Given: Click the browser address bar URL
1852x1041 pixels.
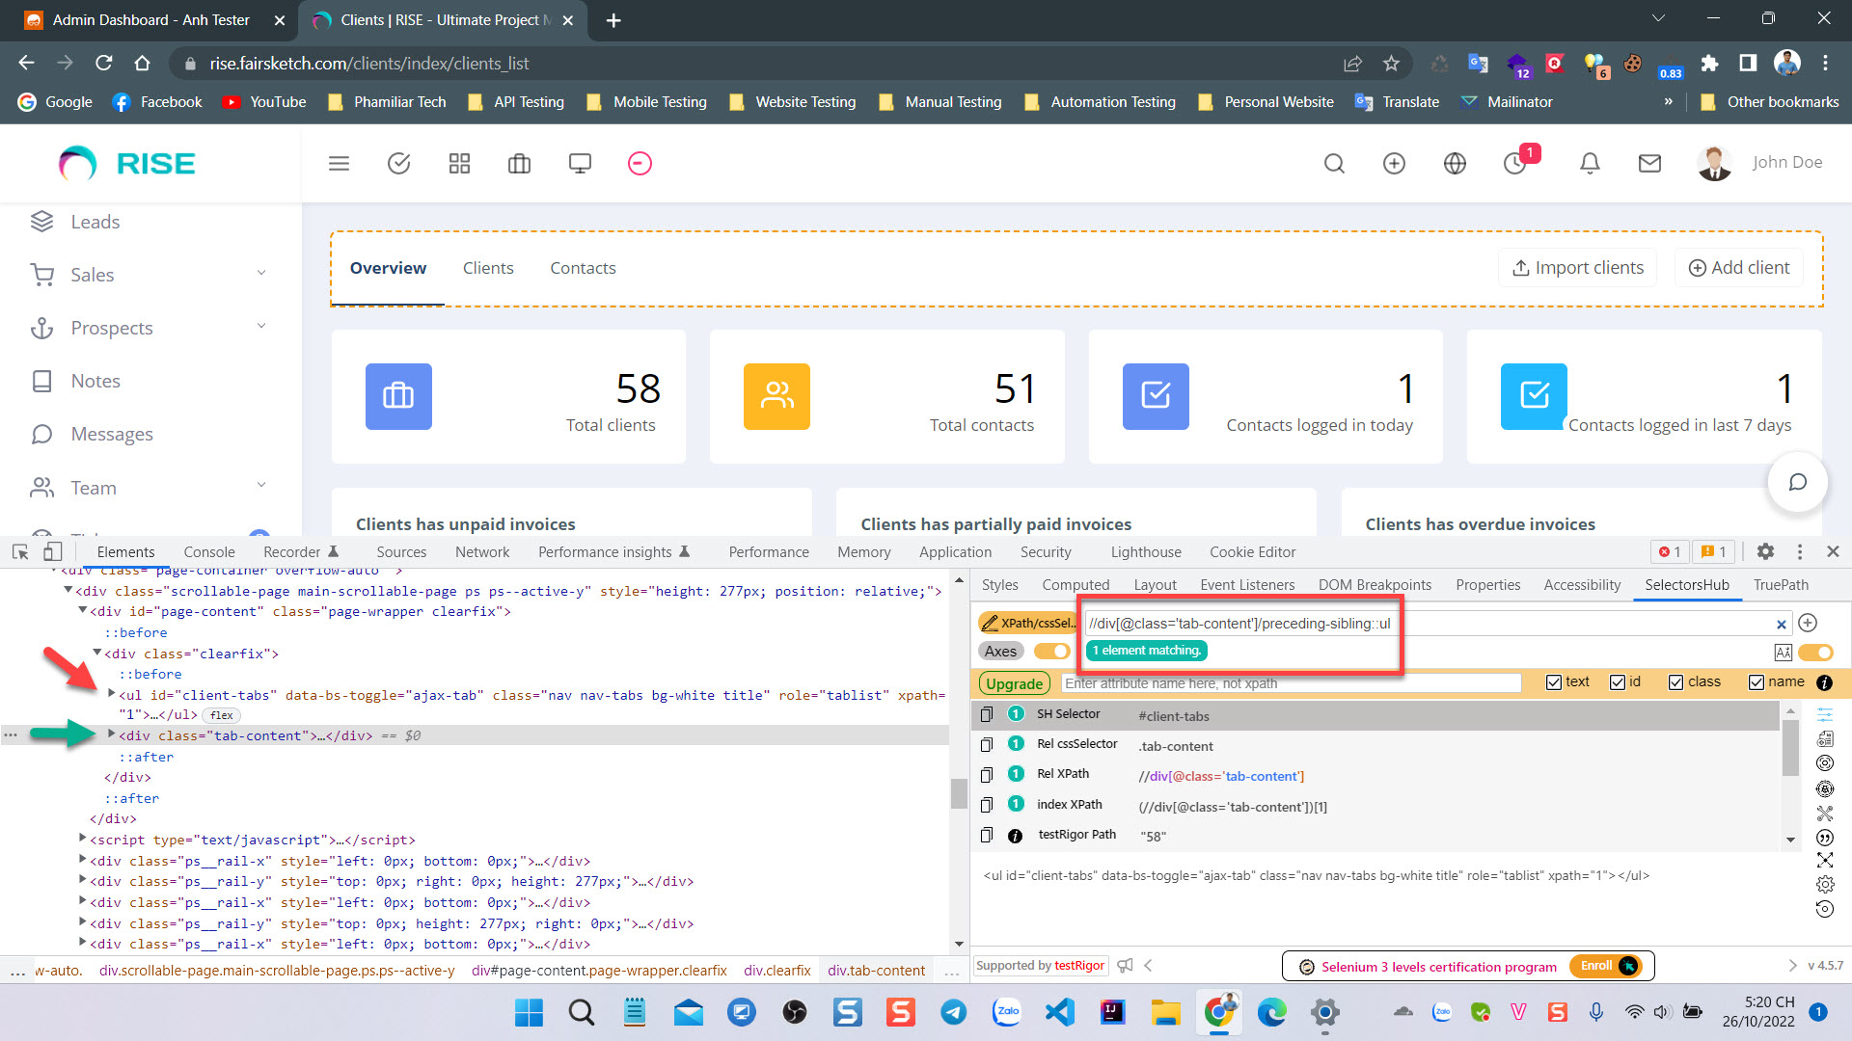Looking at the screenshot, I should (x=368, y=64).
